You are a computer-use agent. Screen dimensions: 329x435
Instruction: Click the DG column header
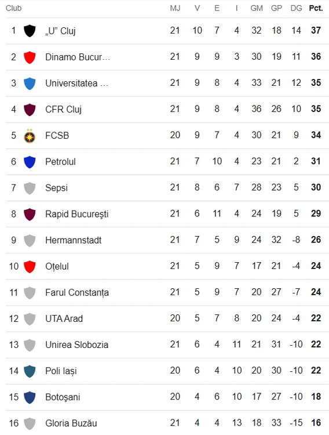pyautogui.click(x=296, y=8)
